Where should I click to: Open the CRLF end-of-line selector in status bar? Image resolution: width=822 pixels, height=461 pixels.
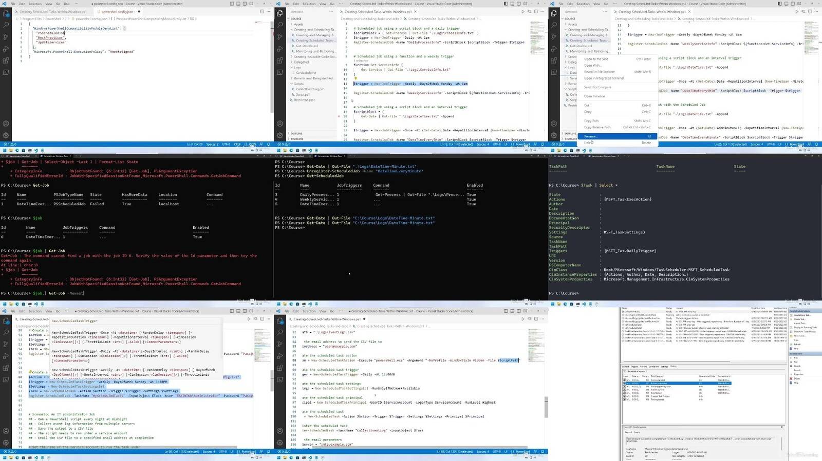(237, 144)
